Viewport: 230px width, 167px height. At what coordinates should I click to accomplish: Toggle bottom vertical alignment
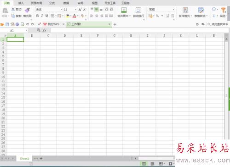pos(101,10)
